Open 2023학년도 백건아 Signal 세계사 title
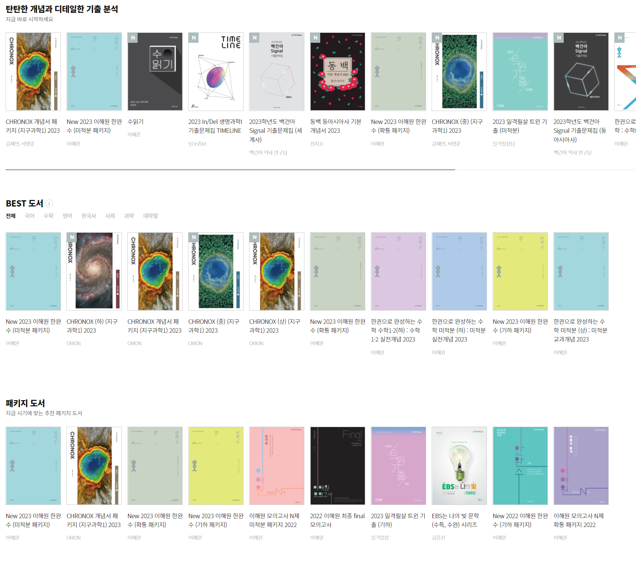 (x=276, y=131)
